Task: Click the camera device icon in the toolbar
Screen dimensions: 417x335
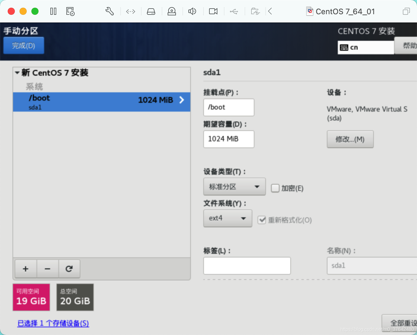Action: point(213,12)
